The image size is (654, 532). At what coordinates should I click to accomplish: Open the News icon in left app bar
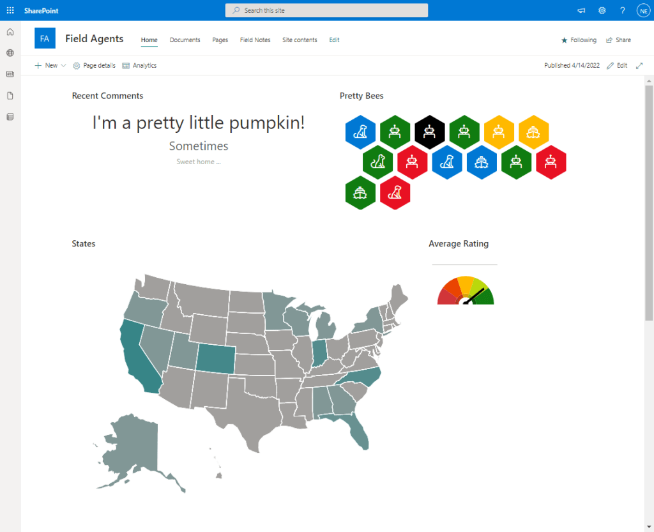click(10, 74)
